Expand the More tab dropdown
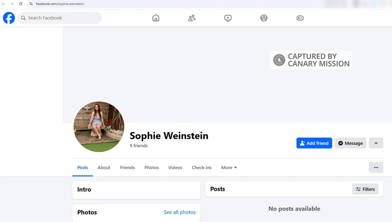The height and width of the screenshot is (222, 392). click(229, 168)
